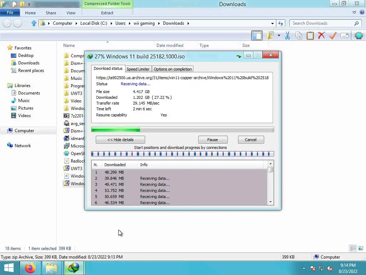The width and height of the screenshot is (366, 275).
Task: Open the folder options dropdown arrow
Action: click(x=279, y=35)
